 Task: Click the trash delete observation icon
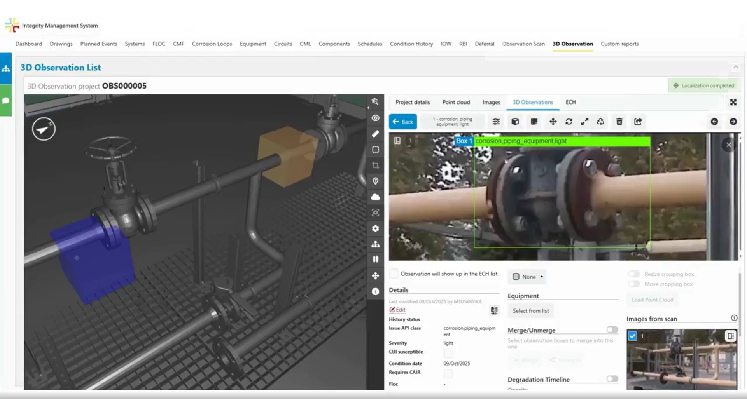(x=619, y=122)
